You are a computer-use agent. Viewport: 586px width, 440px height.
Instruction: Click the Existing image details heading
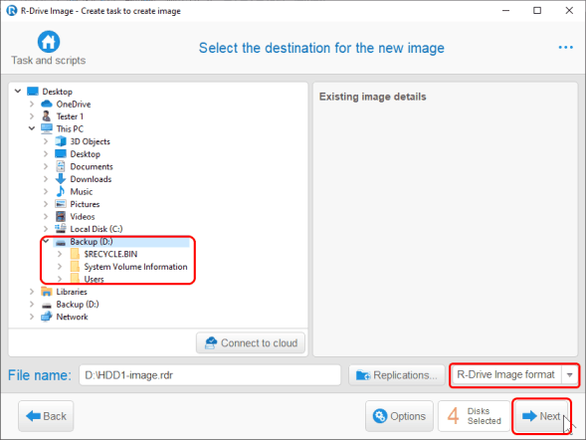(x=372, y=97)
